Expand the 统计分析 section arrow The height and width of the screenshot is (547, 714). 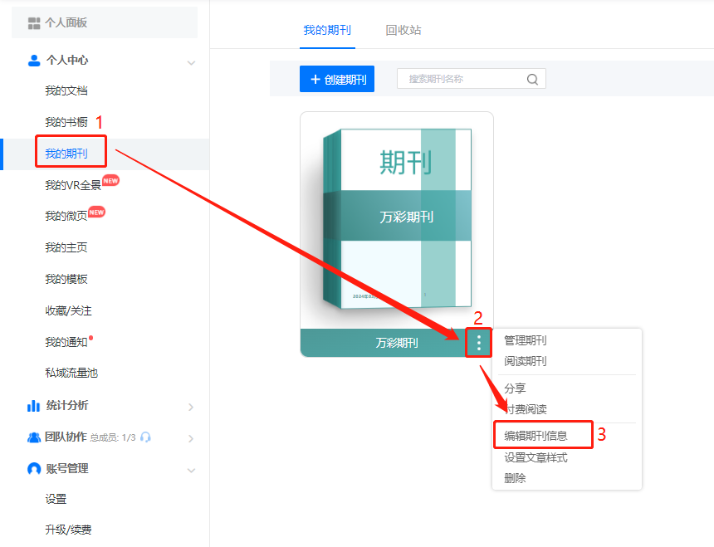point(191,407)
